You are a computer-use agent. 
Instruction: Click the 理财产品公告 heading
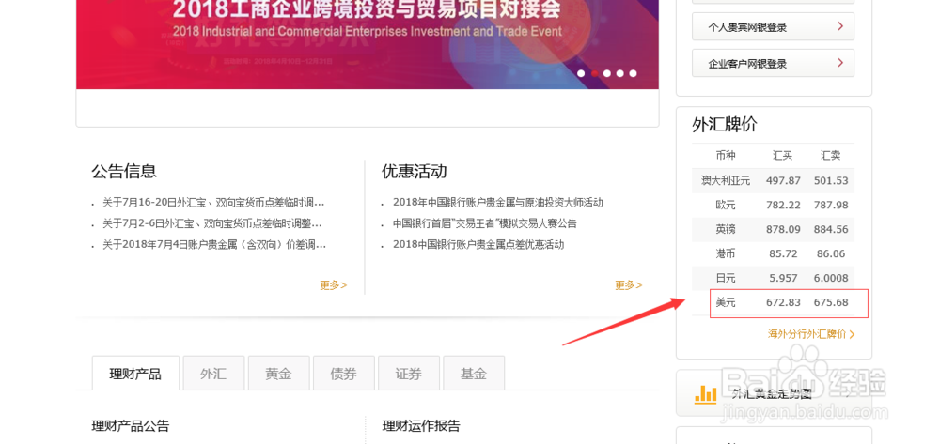click(130, 426)
